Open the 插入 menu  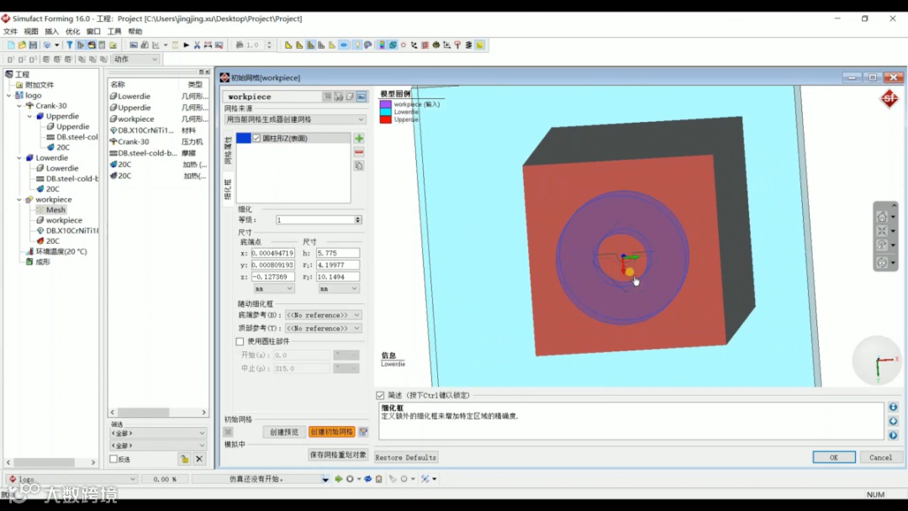click(x=51, y=31)
